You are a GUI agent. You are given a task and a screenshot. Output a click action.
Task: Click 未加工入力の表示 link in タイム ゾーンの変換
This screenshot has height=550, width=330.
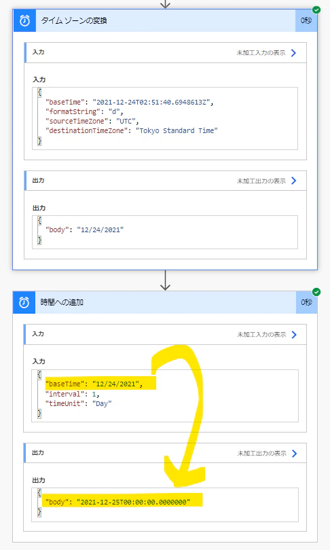261,52
